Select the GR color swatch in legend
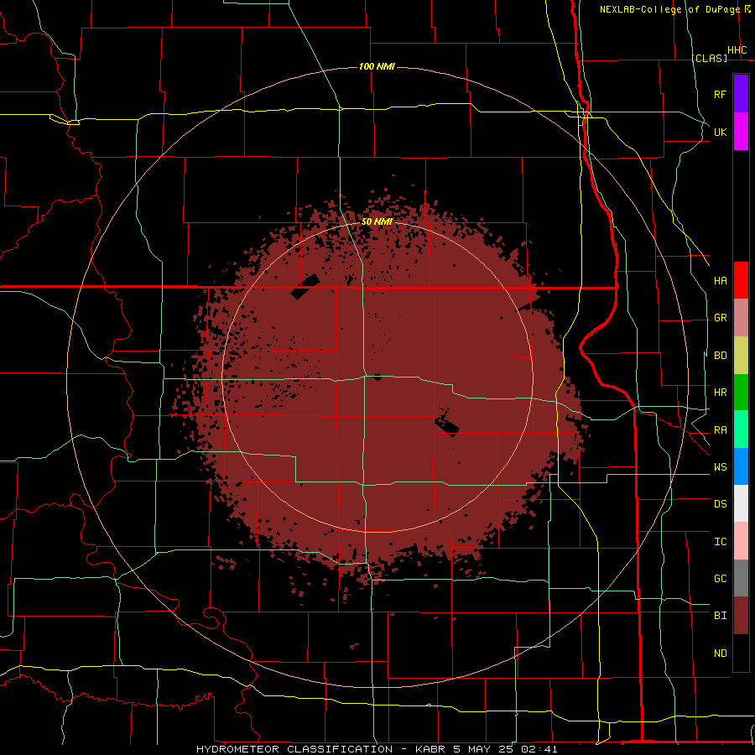The width and height of the screenshot is (755, 755). [741, 318]
